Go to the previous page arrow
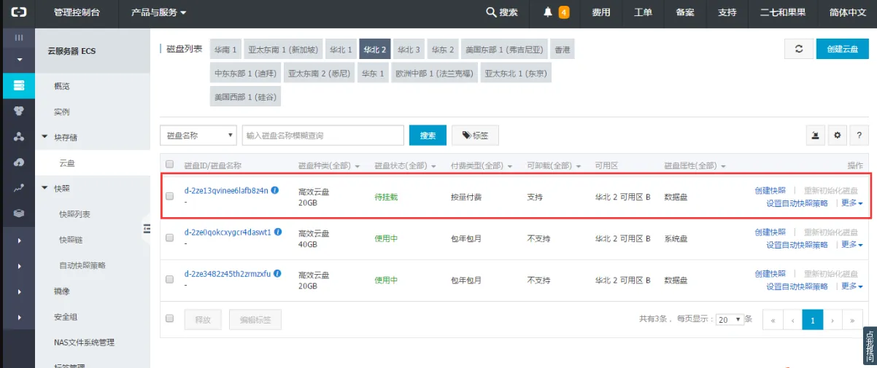This screenshot has width=877, height=368. point(792,320)
